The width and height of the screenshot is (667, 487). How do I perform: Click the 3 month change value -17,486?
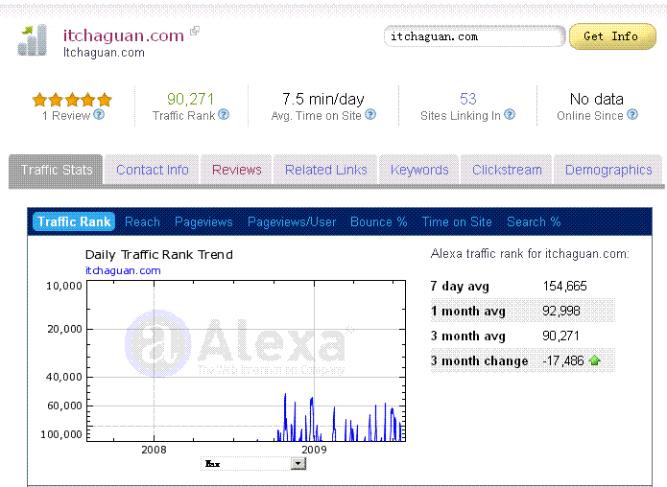click(563, 360)
